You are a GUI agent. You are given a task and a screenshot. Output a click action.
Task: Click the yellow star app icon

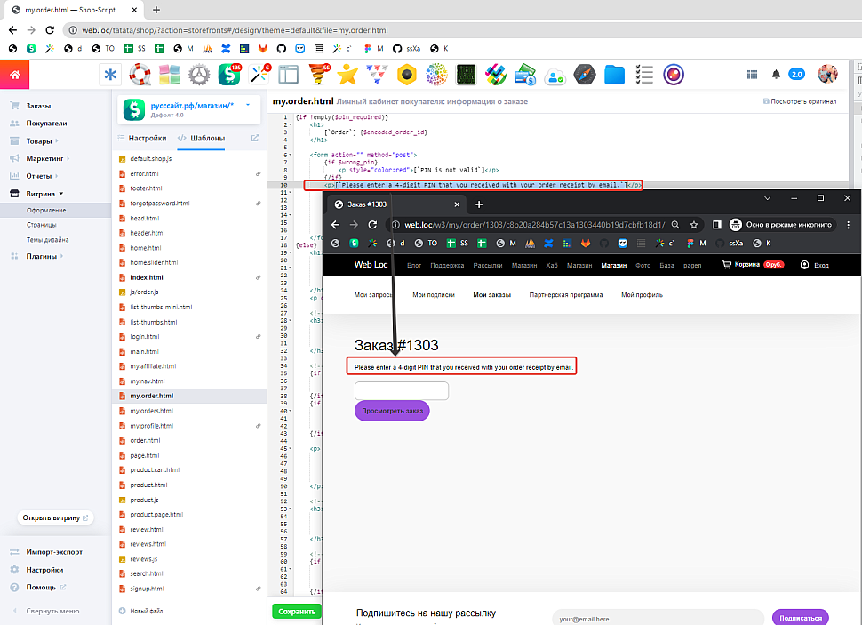click(347, 75)
